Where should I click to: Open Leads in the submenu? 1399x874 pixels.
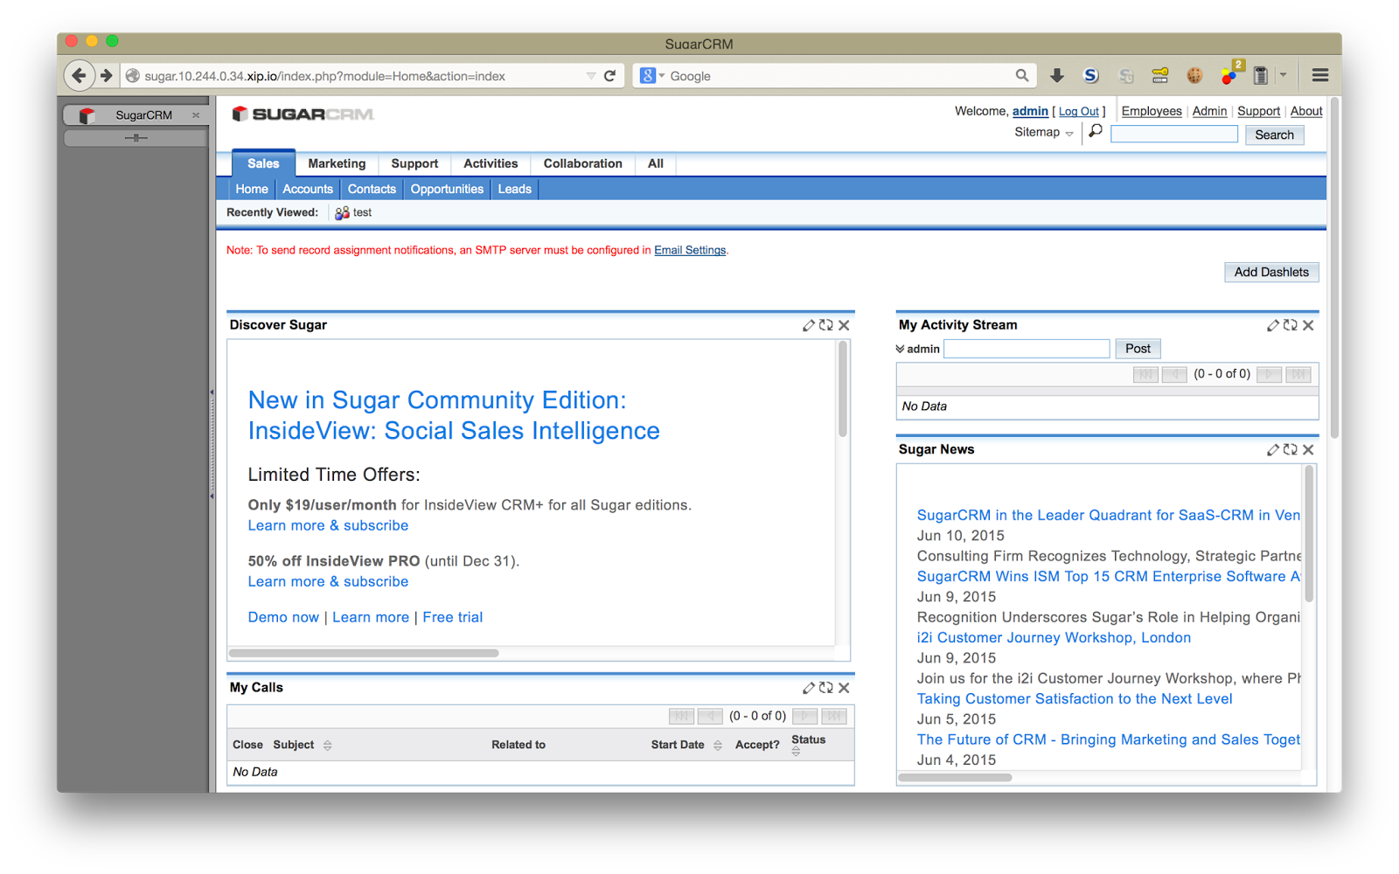coord(515,189)
